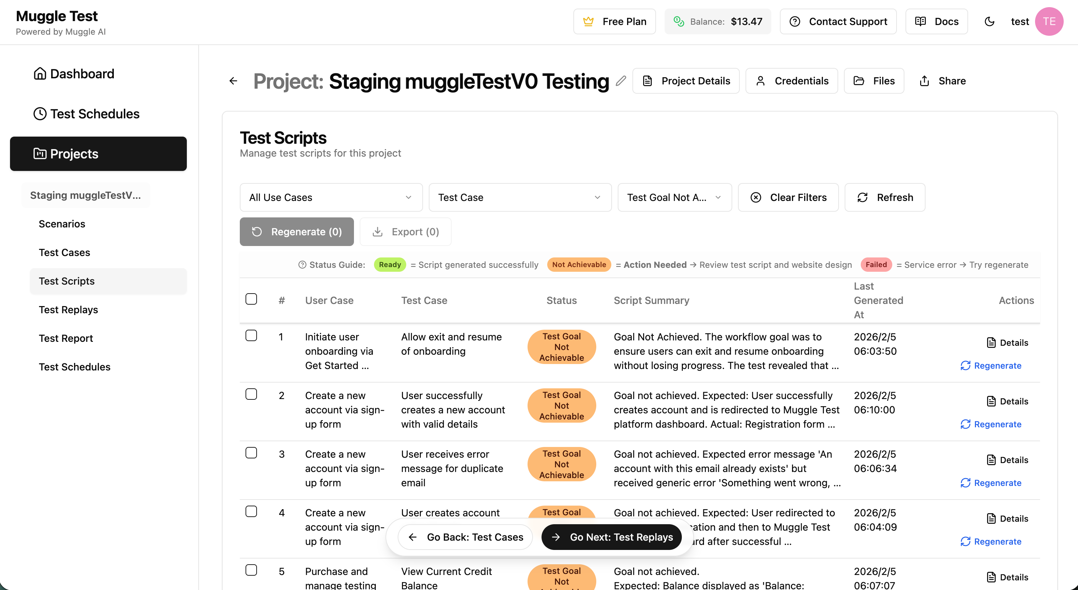Click the TE user avatar
1078x590 pixels.
click(x=1049, y=21)
